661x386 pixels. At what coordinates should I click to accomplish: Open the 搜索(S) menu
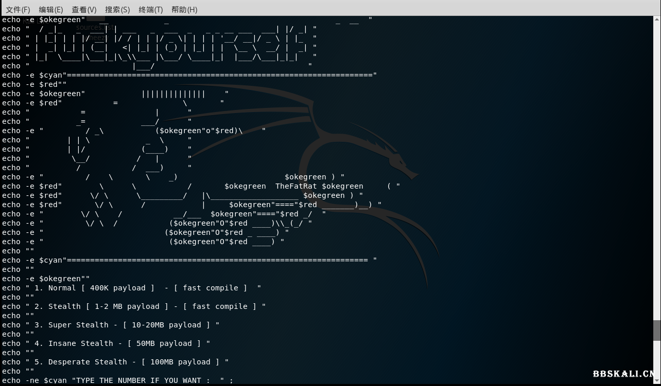click(x=117, y=9)
